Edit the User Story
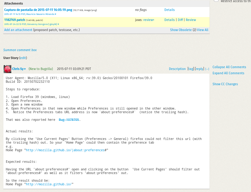 [23, 58]
